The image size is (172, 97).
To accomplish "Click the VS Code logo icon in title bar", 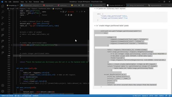I will tap(2, 2).
